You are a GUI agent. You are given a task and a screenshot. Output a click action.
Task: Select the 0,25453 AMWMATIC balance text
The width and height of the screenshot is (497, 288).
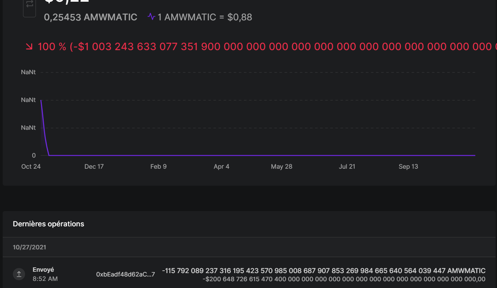pyautogui.click(x=90, y=17)
